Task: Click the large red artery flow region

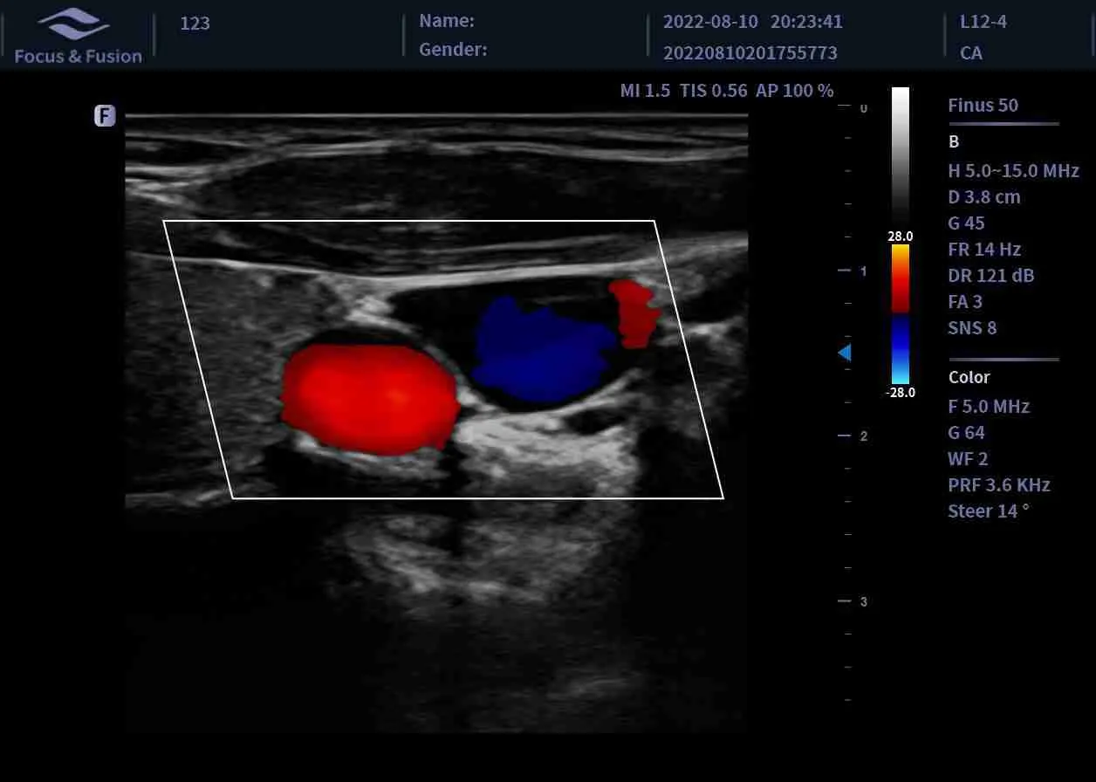Action: coord(368,399)
